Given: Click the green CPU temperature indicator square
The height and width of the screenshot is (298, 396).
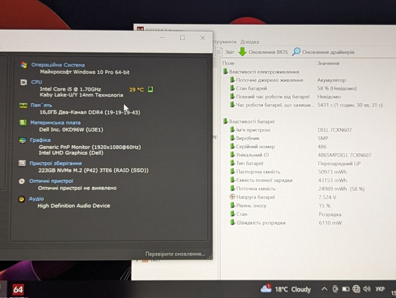Looking at the screenshot, I should (x=150, y=89).
